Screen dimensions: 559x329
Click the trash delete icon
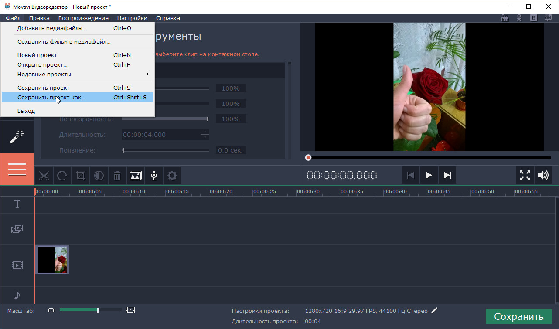(117, 176)
